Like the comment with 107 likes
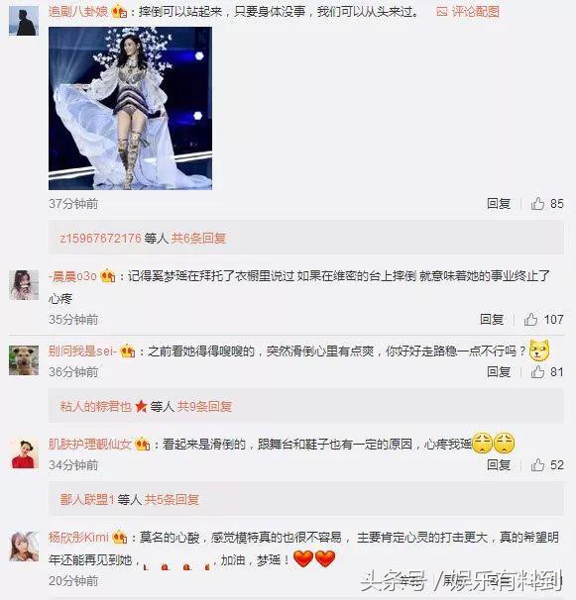The width and height of the screenshot is (576, 600). point(530,319)
